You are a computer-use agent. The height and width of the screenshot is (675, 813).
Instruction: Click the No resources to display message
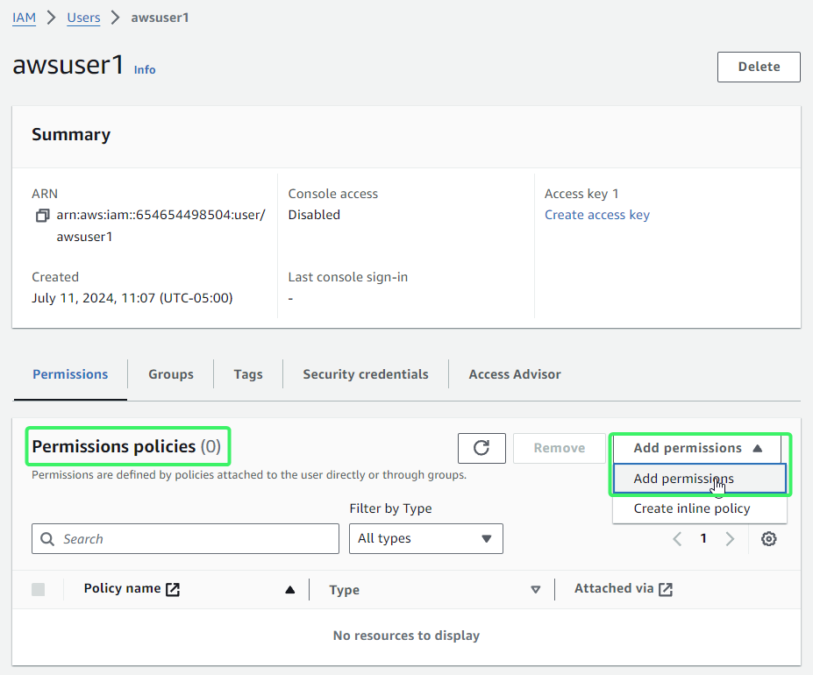[406, 636]
